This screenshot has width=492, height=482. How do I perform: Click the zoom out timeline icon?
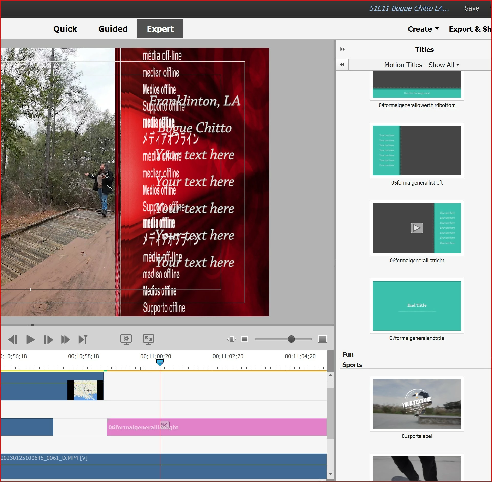(x=244, y=339)
